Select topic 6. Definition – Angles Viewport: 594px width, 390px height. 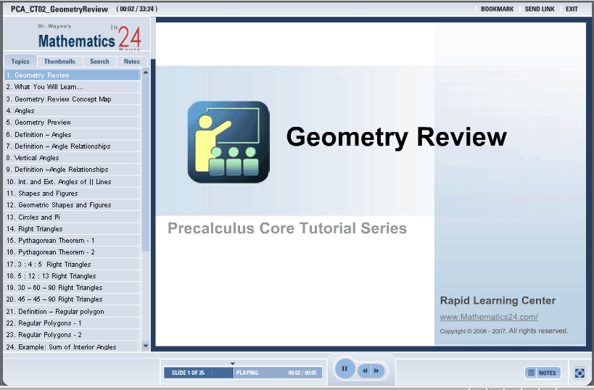pyautogui.click(x=73, y=134)
